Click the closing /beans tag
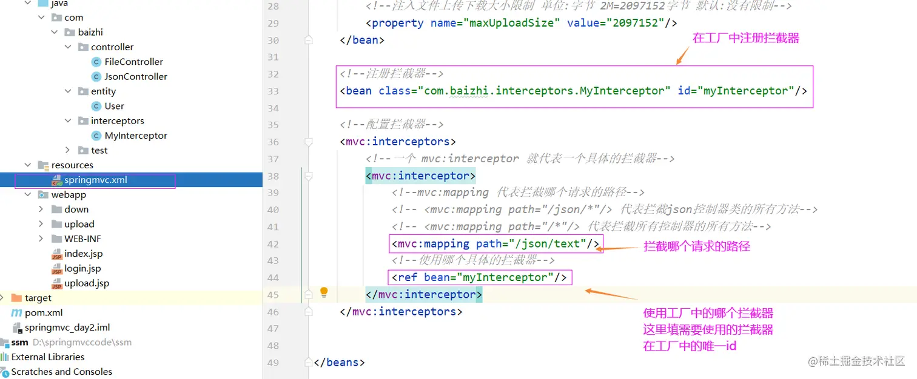Viewport: 917px width, 379px height. tap(340, 362)
